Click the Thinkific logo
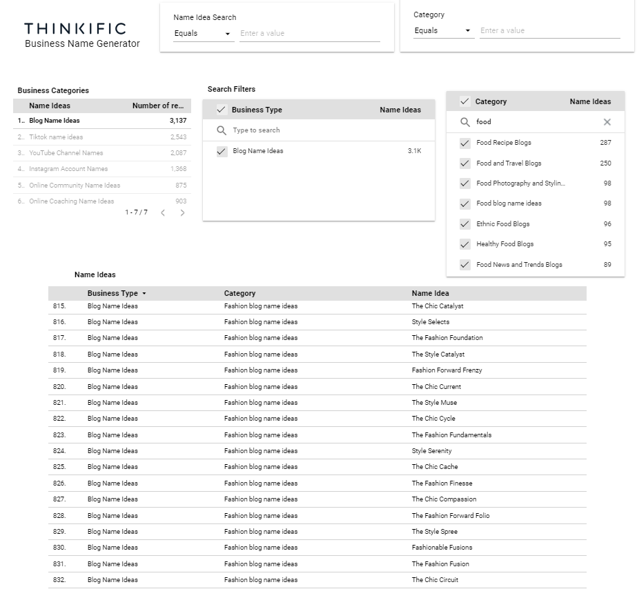Image resolution: width=637 pixels, height=589 pixels. (x=75, y=28)
